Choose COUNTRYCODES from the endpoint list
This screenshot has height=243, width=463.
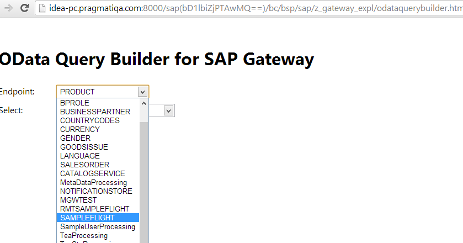coord(98,120)
